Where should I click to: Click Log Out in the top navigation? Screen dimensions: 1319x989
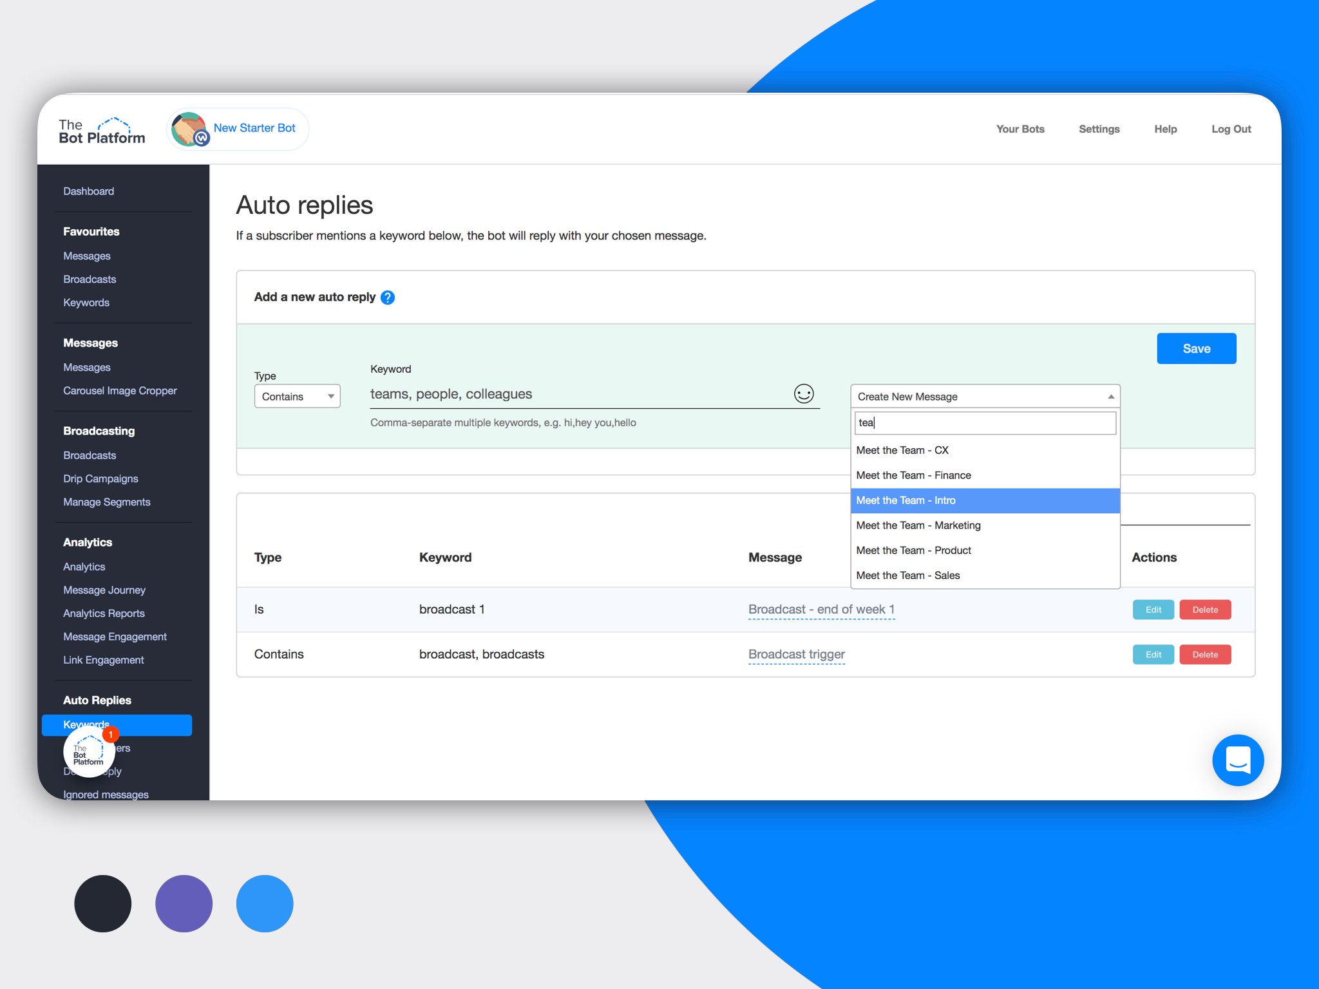coord(1231,129)
